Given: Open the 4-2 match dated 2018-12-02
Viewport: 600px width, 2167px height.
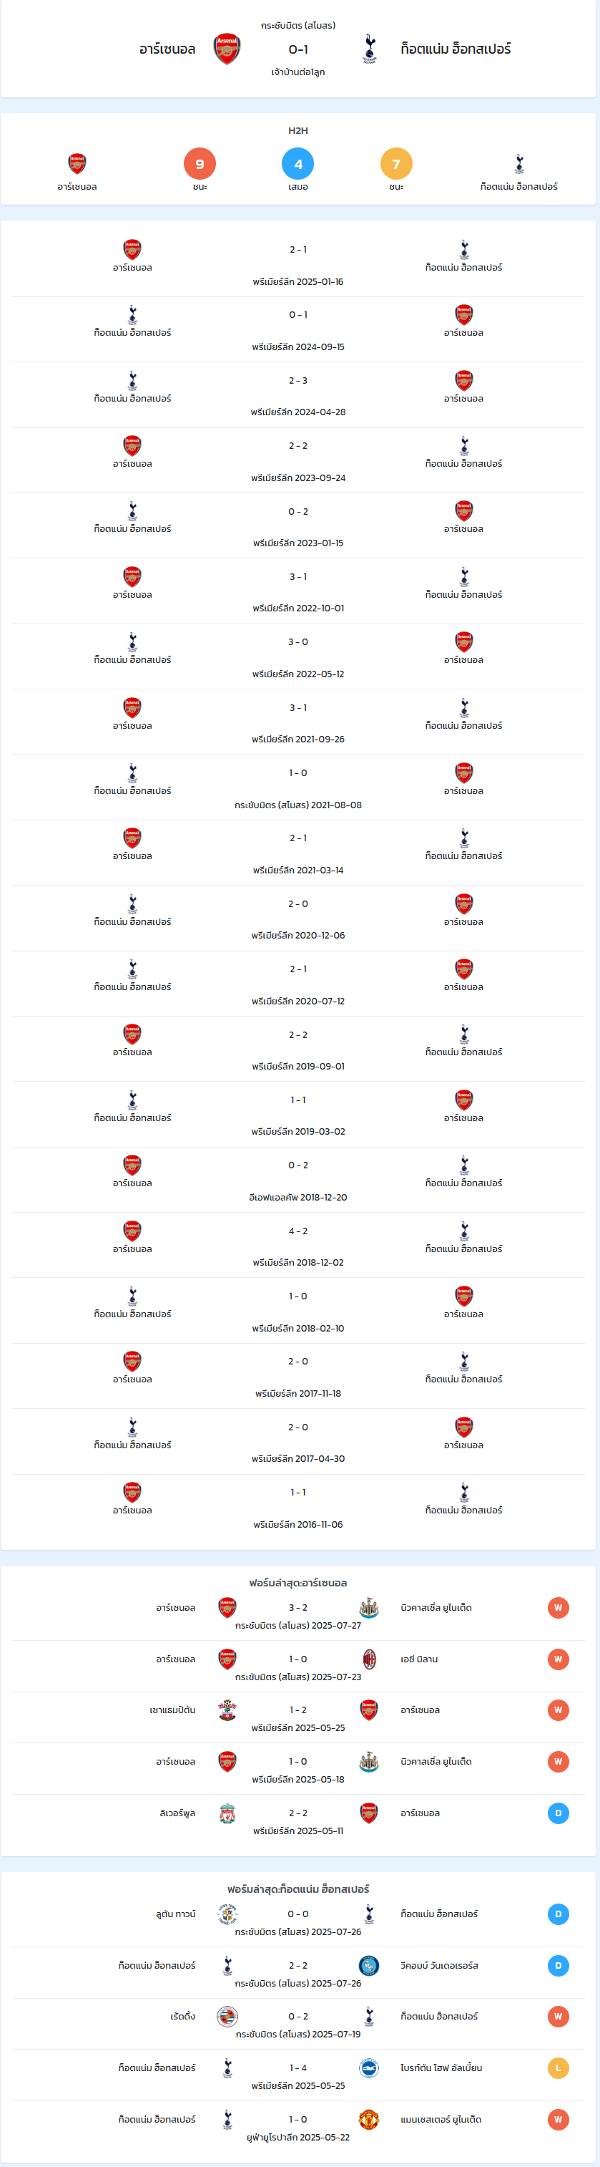Looking at the screenshot, I should point(298,1245).
